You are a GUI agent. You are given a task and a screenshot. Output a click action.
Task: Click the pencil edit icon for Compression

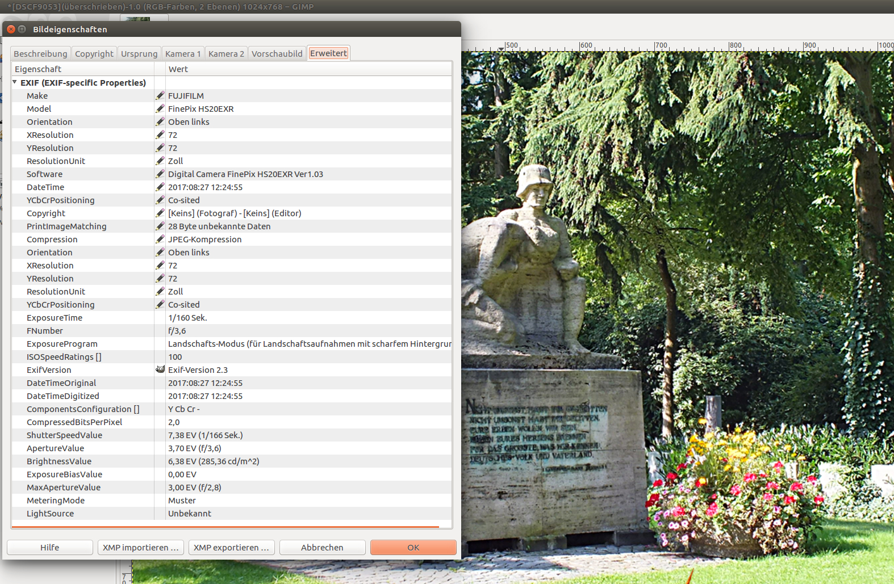click(160, 239)
